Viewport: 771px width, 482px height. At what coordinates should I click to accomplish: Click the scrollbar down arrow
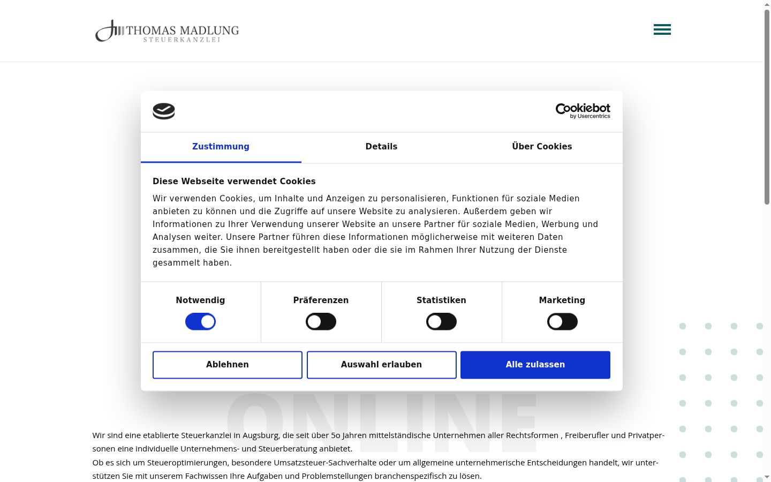click(x=767, y=477)
